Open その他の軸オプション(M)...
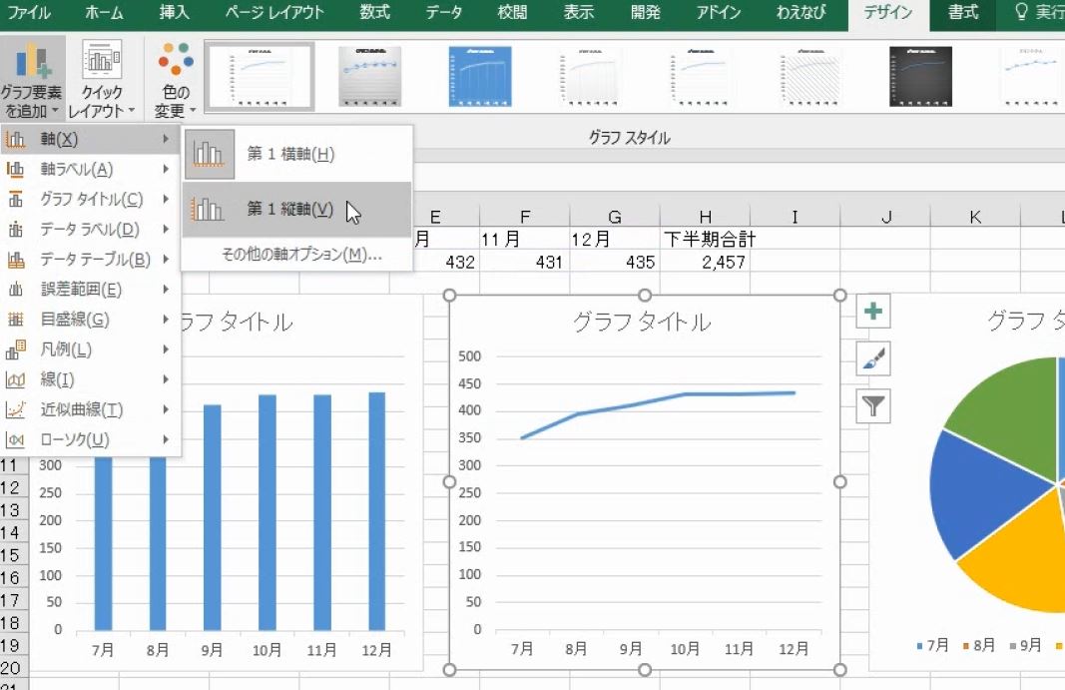 tap(296, 255)
